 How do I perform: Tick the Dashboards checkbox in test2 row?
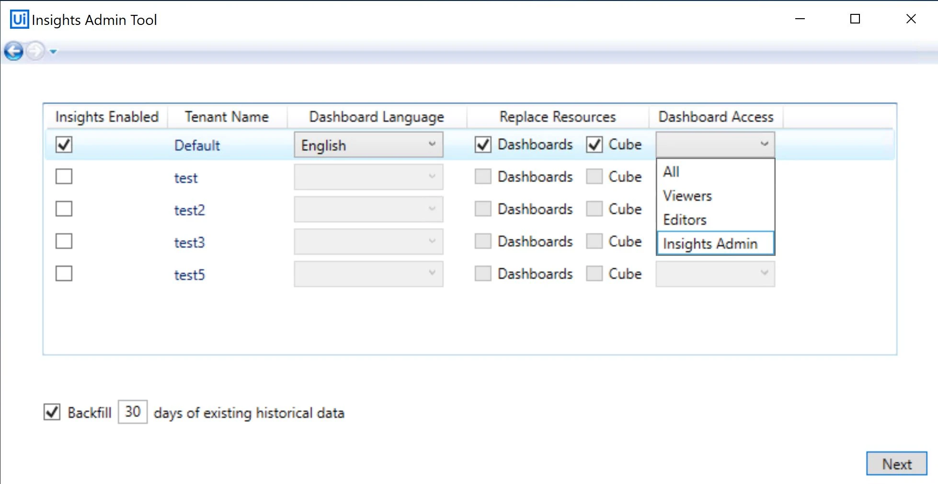(x=483, y=209)
